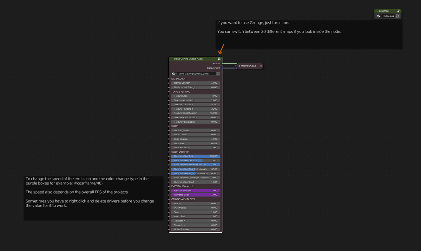The height and width of the screenshot is (251, 421).
Task: Click the Color Variation Distortion slider
Action: (x=195, y=161)
